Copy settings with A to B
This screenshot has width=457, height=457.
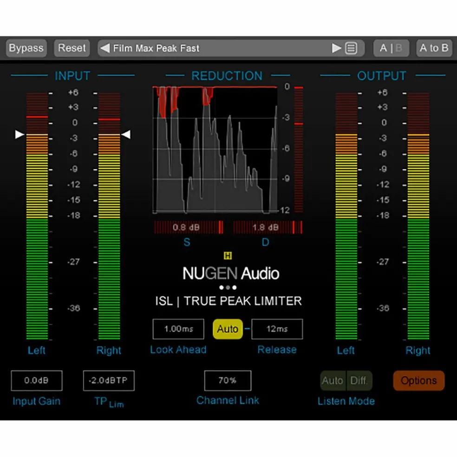pos(434,48)
